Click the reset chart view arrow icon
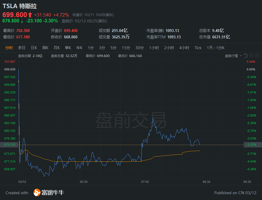This screenshot has height=200, width=262. pyautogui.click(x=246, y=56)
